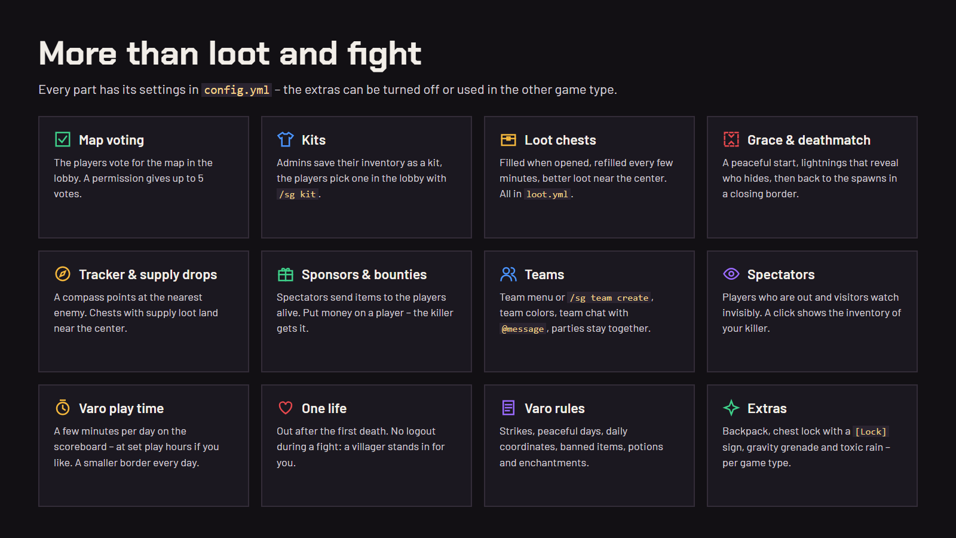Viewport: 956px width, 538px height.
Task: Click the Varo rules description paragraph
Action: [581, 447]
